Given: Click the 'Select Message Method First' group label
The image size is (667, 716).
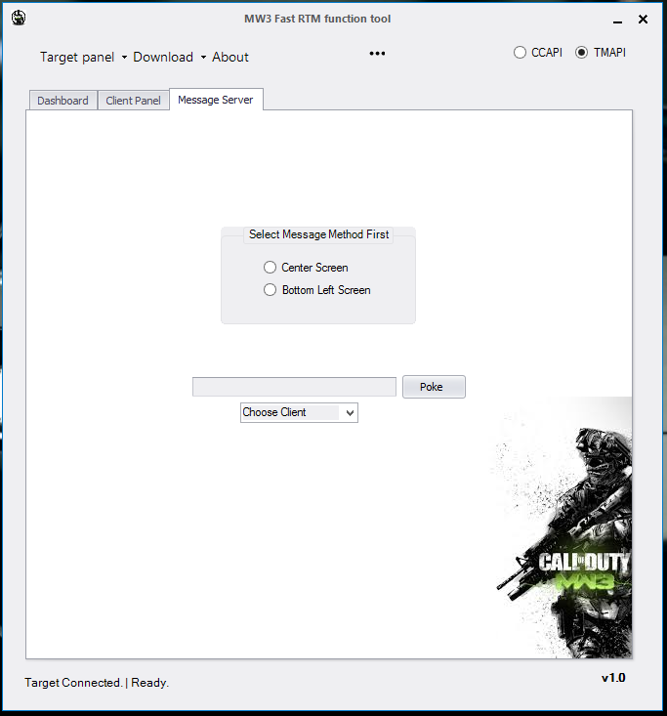Looking at the screenshot, I should click(318, 234).
